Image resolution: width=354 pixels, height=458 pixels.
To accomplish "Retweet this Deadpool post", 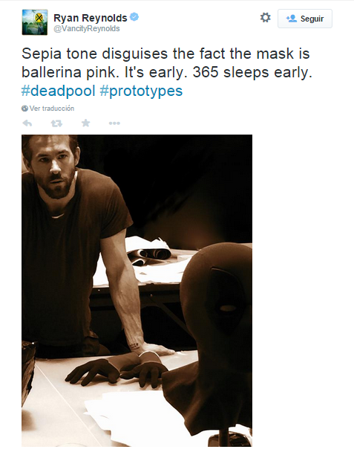I will click(56, 123).
